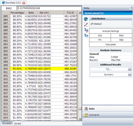Click the formula bar value 5.31704529226168
The image size is (134, 126).
tap(29, 8)
